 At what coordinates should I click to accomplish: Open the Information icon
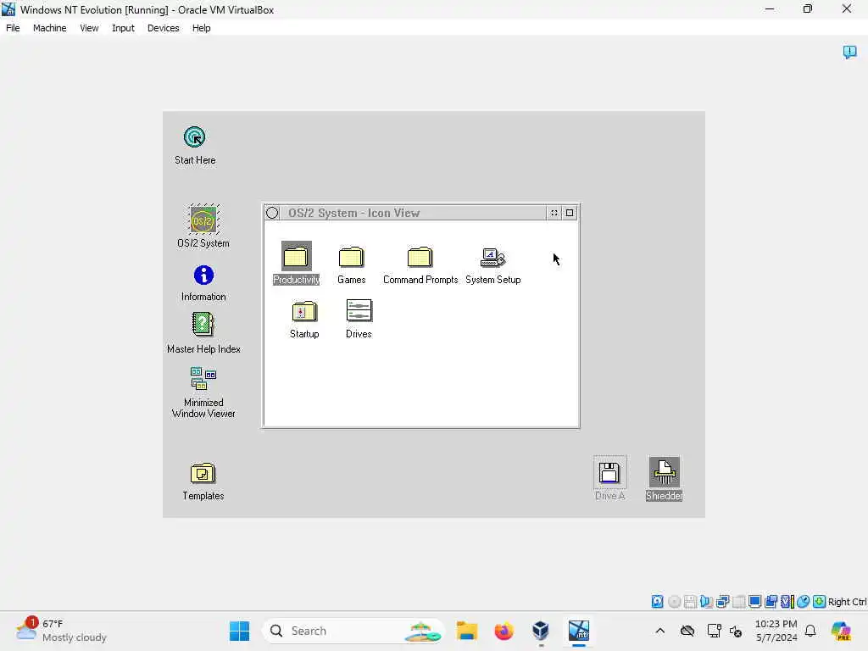tap(203, 275)
